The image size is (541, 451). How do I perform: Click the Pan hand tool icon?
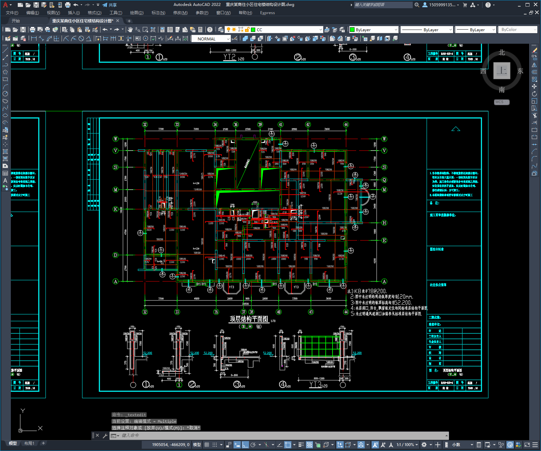tap(130, 30)
